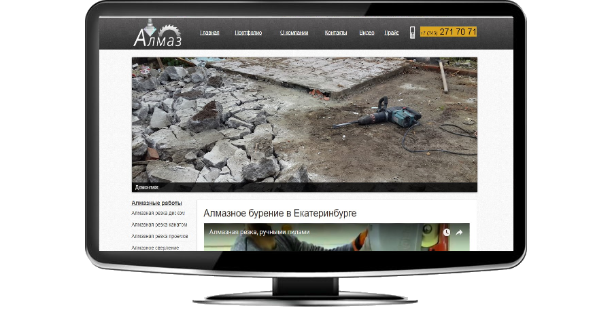Click the Демонтаж slide caption
612x312 pixels.
click(x=147, y=187)
